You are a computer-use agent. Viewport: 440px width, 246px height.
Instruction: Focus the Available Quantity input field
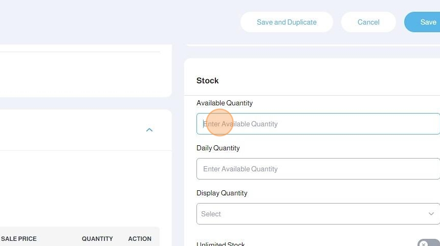point(317,124)
